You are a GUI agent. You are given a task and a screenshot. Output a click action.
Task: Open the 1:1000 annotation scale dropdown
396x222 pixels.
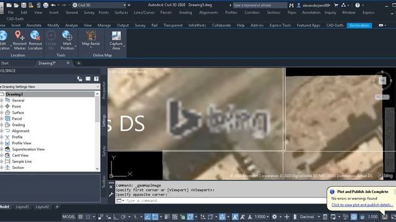coord(262,216)
